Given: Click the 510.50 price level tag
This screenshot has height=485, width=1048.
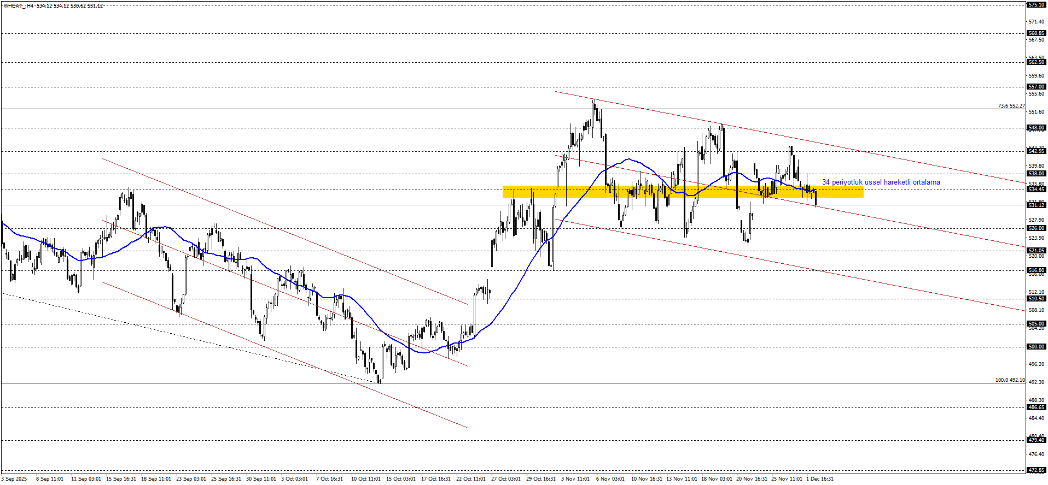Looking at the screenshot, I should coord(1036,299).
